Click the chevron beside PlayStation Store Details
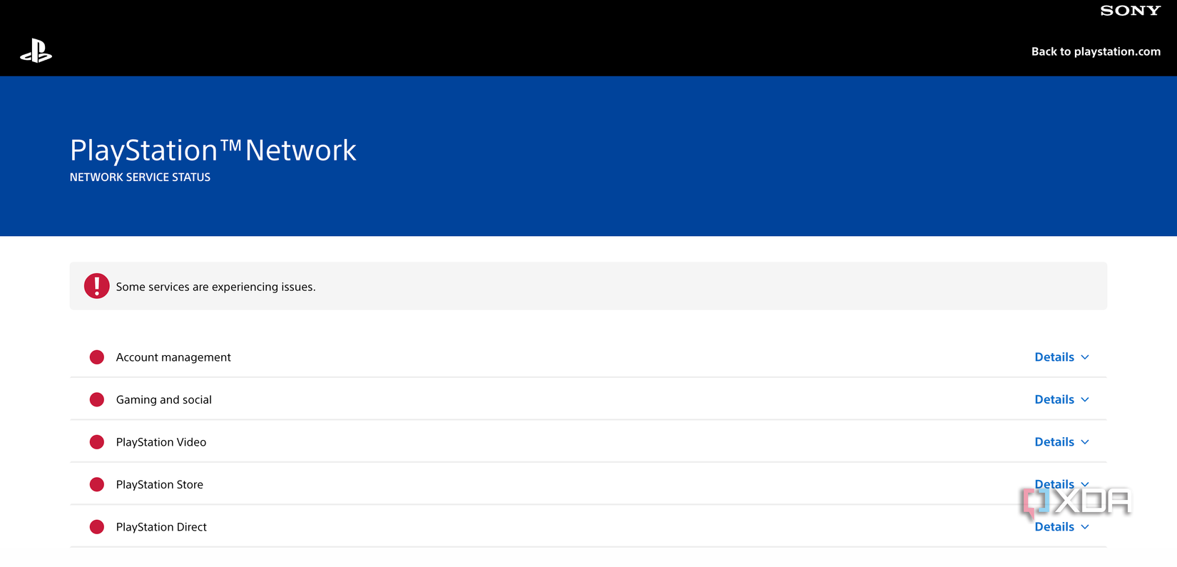 (1085, 484)
